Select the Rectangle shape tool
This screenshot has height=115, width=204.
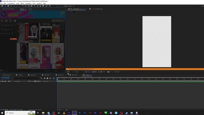pos(29,6)
